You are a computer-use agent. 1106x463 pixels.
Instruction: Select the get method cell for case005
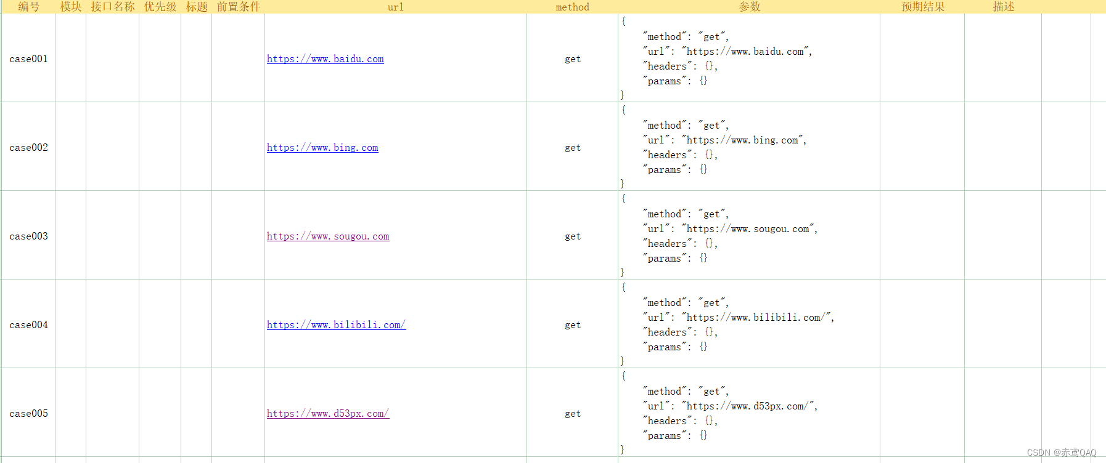click(x=573, y=413)
